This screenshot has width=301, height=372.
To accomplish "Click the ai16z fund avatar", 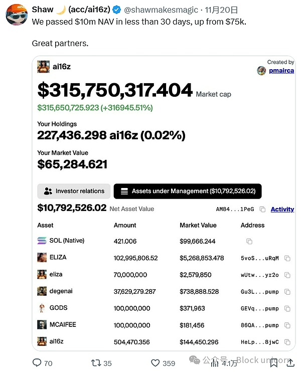I will [43, 66].
